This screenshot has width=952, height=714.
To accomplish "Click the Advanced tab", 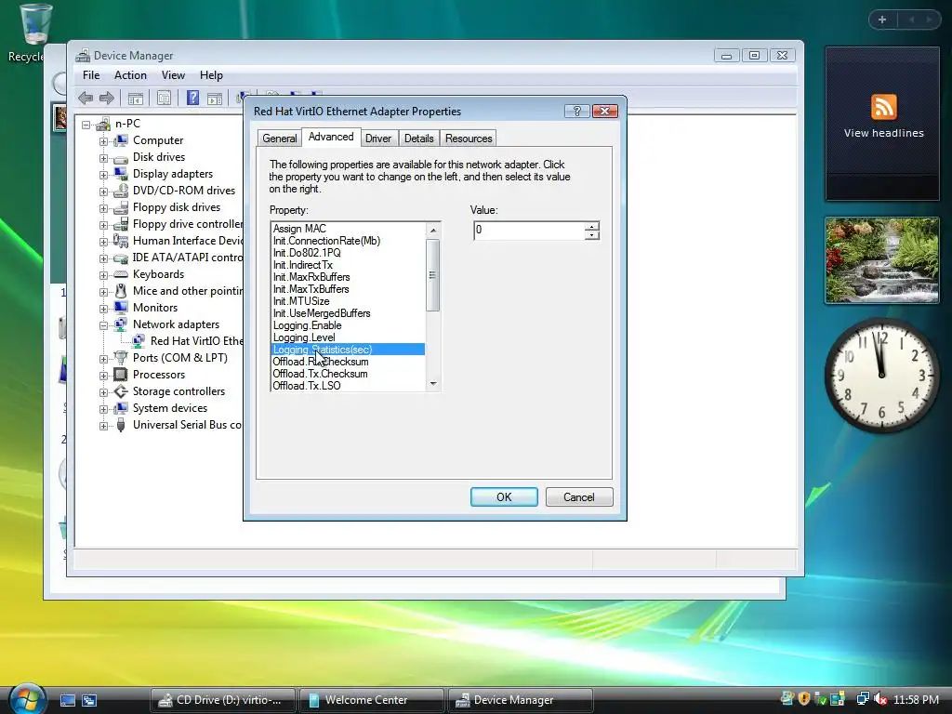I will 331,138.
